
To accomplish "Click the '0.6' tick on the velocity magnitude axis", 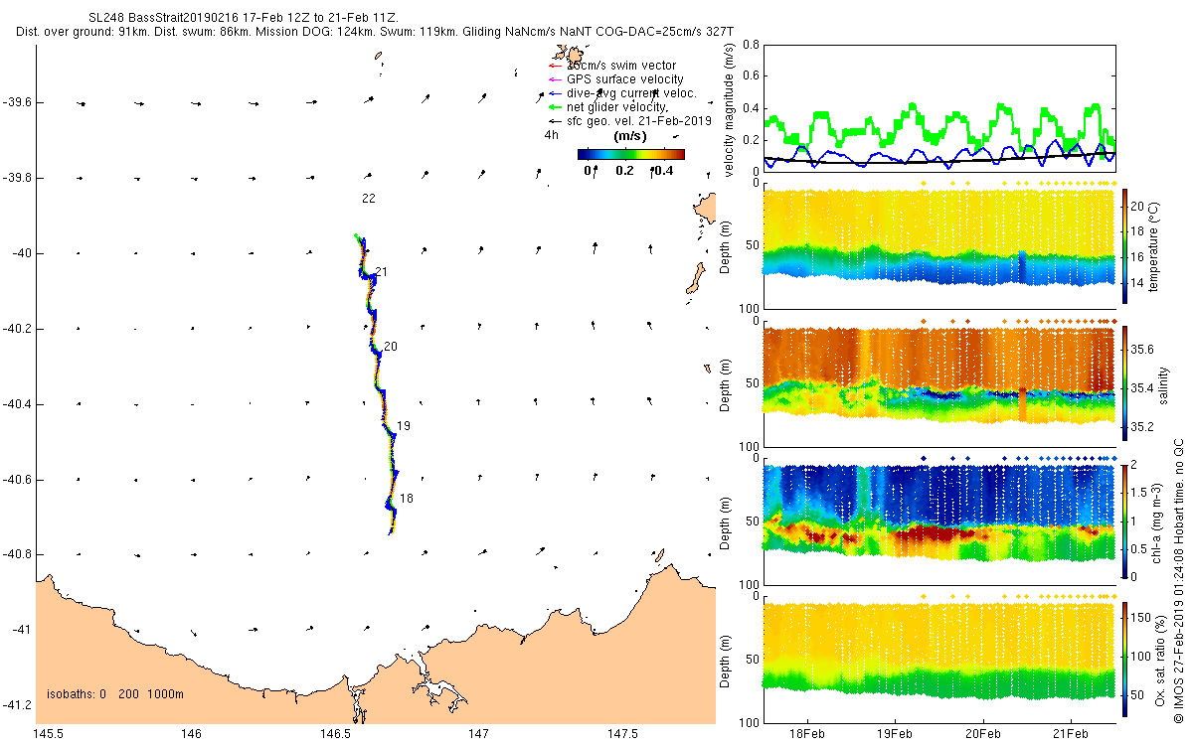I will click(x=752, y=76).
